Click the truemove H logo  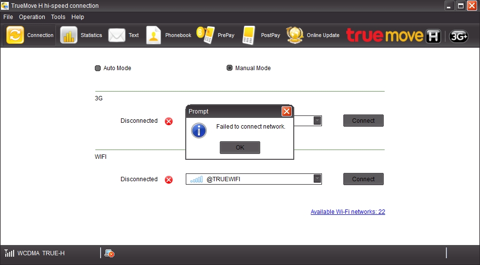[393, 35]
